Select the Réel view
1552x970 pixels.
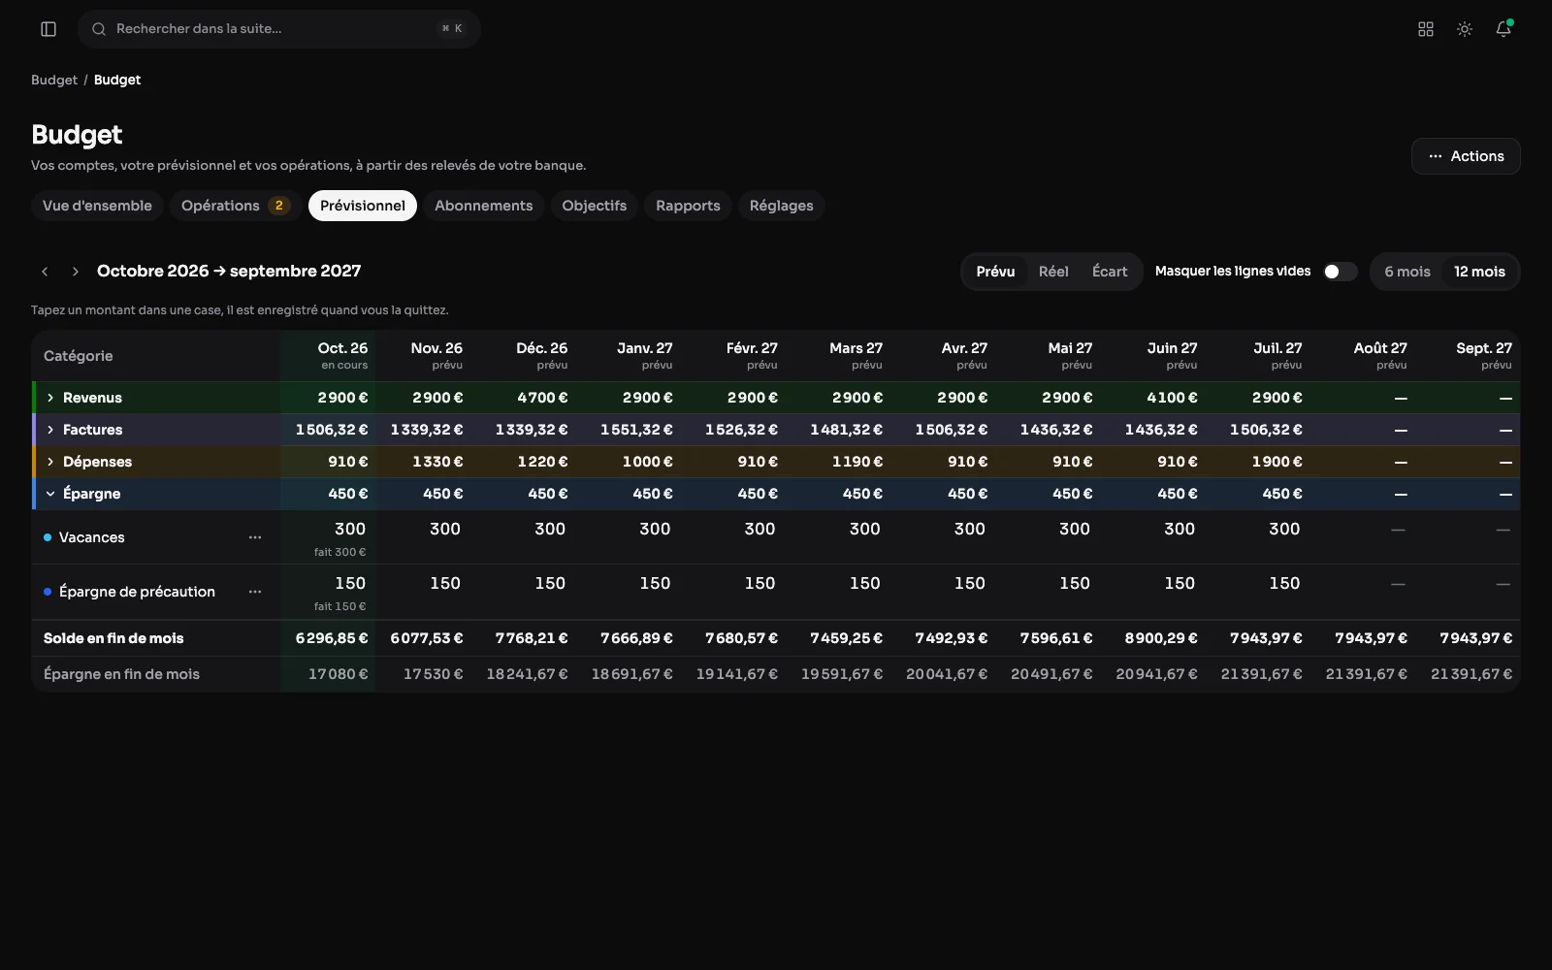point(1053,272)
